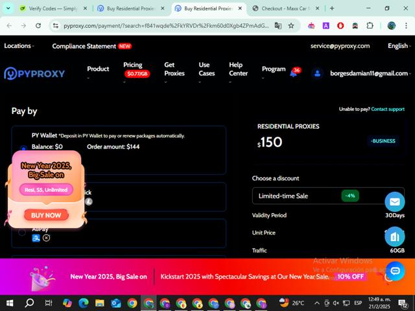
Task: Open a new browser tab
Action: point(332,8)
